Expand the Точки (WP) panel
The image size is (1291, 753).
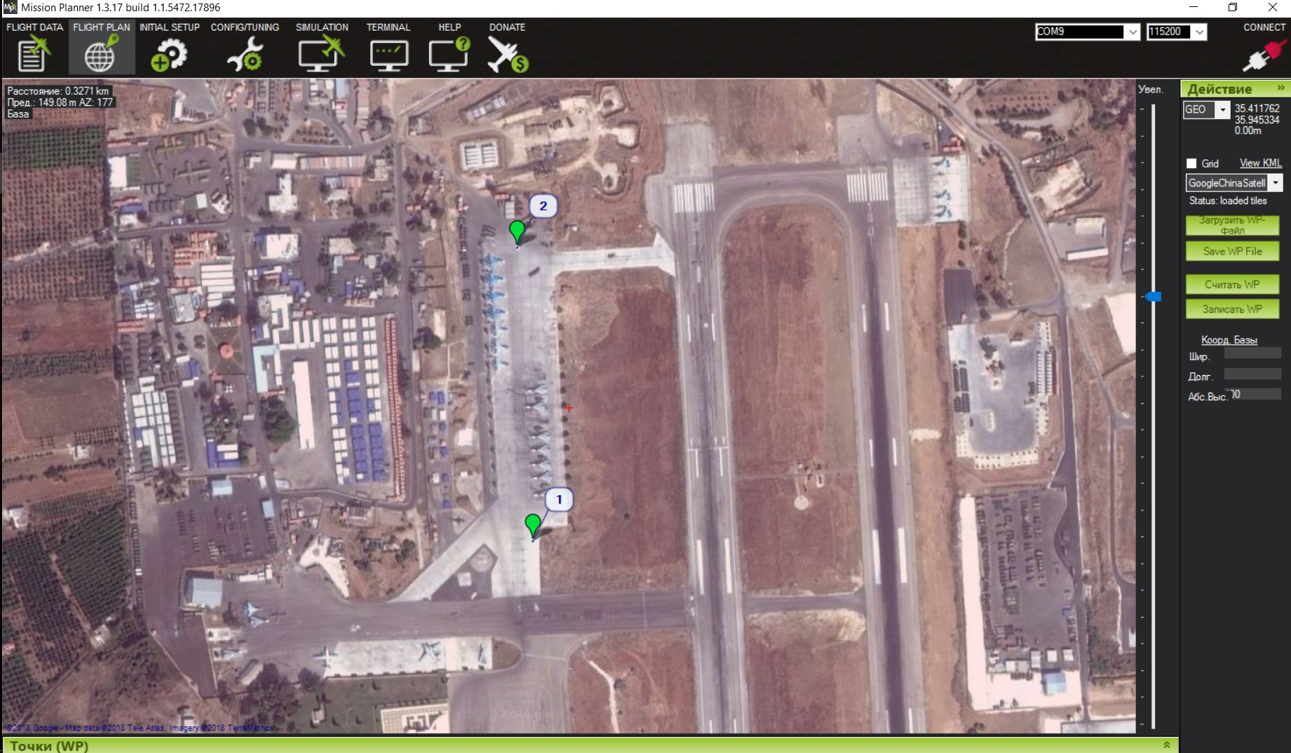click(1167, 745)
